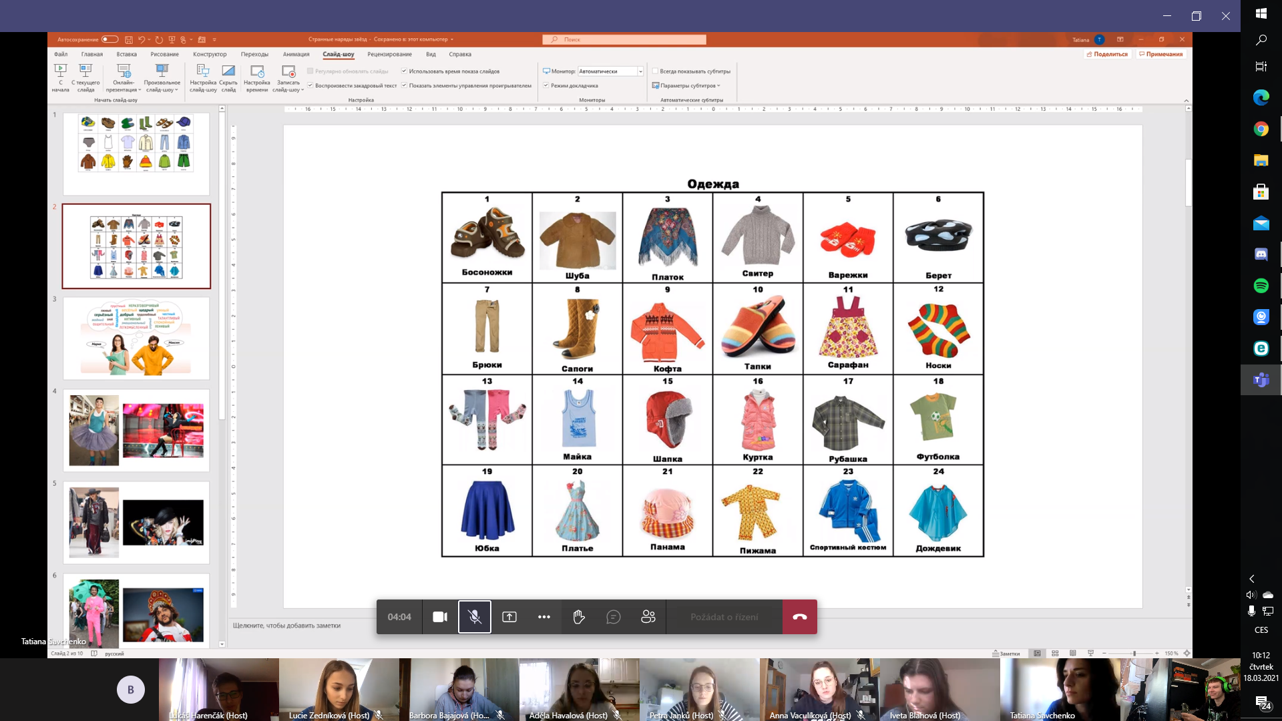1282x721 pixels.
Task: Show participants list in Teams
Action: (648, 617)
